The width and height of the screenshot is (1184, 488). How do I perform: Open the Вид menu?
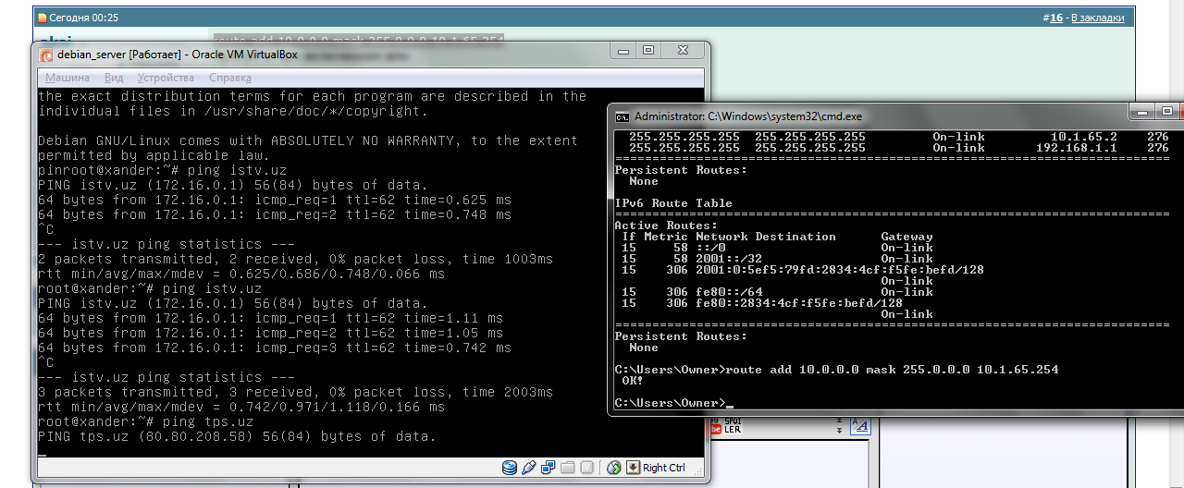pos(114,78)
